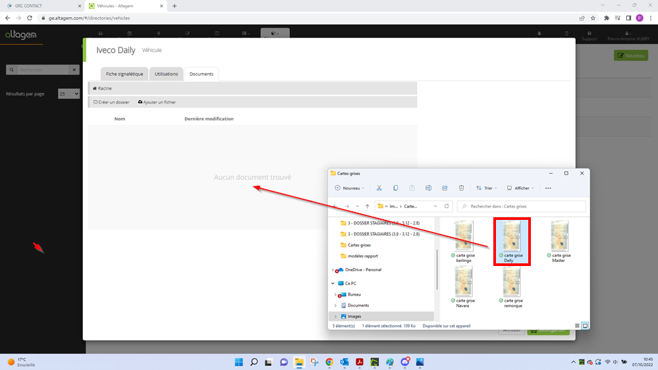Image resolution: width=658 pixels, height=370 pixels.
Task: Click the Explorer navigation pane scrollbar
Action: [x=437, y=269]
